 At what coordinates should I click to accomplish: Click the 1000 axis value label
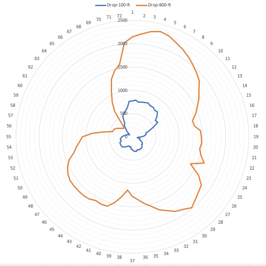(x=123, y=90)
